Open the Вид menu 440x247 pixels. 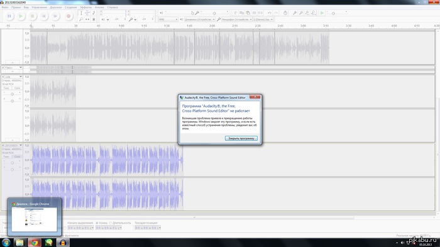click(26, 8)
